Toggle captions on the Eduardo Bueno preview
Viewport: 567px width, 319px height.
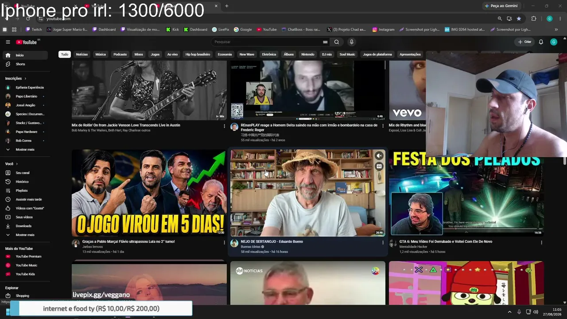tap(379, 167)
